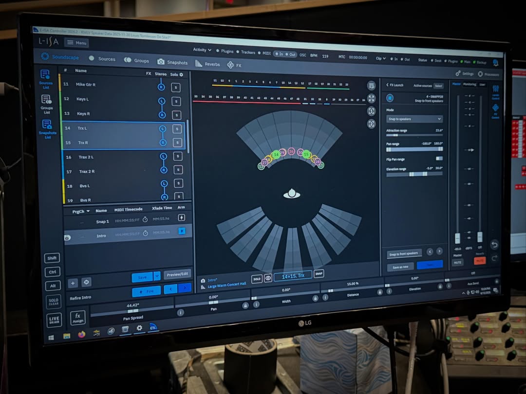Add a new snapshot with plus button
526x394 pixels.
point(73,283)
